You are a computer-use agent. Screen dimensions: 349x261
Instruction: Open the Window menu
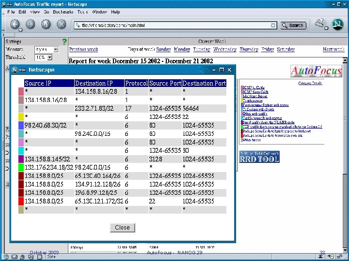(x=99, y=12)
